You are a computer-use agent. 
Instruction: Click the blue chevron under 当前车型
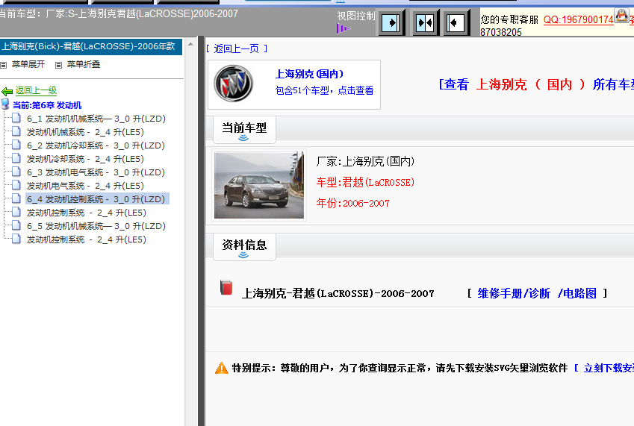coord(243,138)
